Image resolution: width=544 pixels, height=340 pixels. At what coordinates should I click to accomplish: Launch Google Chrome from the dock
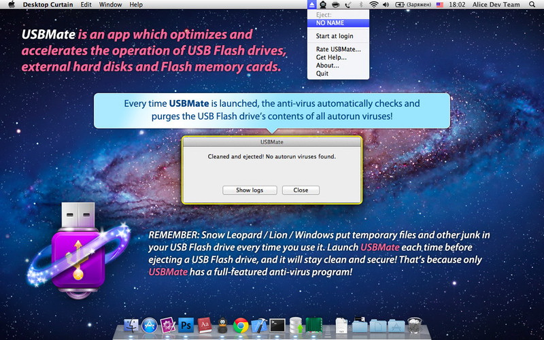pyautogui.click(x=240, y=325)
